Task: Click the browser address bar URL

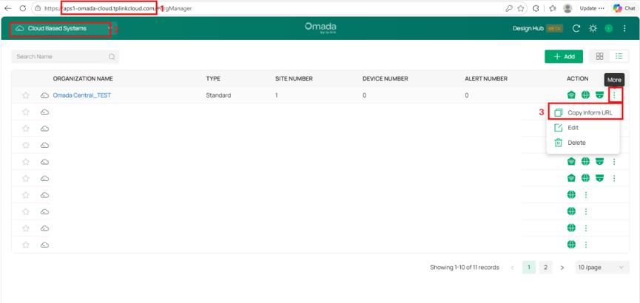Action: tap(118, 8)
